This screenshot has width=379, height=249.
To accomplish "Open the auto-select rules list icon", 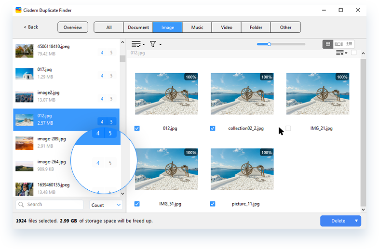I will coord(137,44).
